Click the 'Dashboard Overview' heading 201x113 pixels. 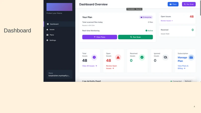pos(93,4)
